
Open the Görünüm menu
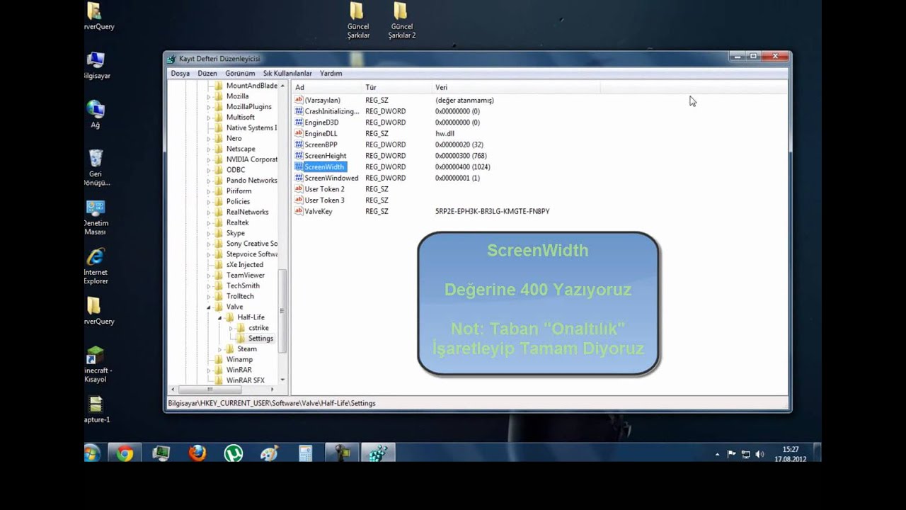coord(240,74)
